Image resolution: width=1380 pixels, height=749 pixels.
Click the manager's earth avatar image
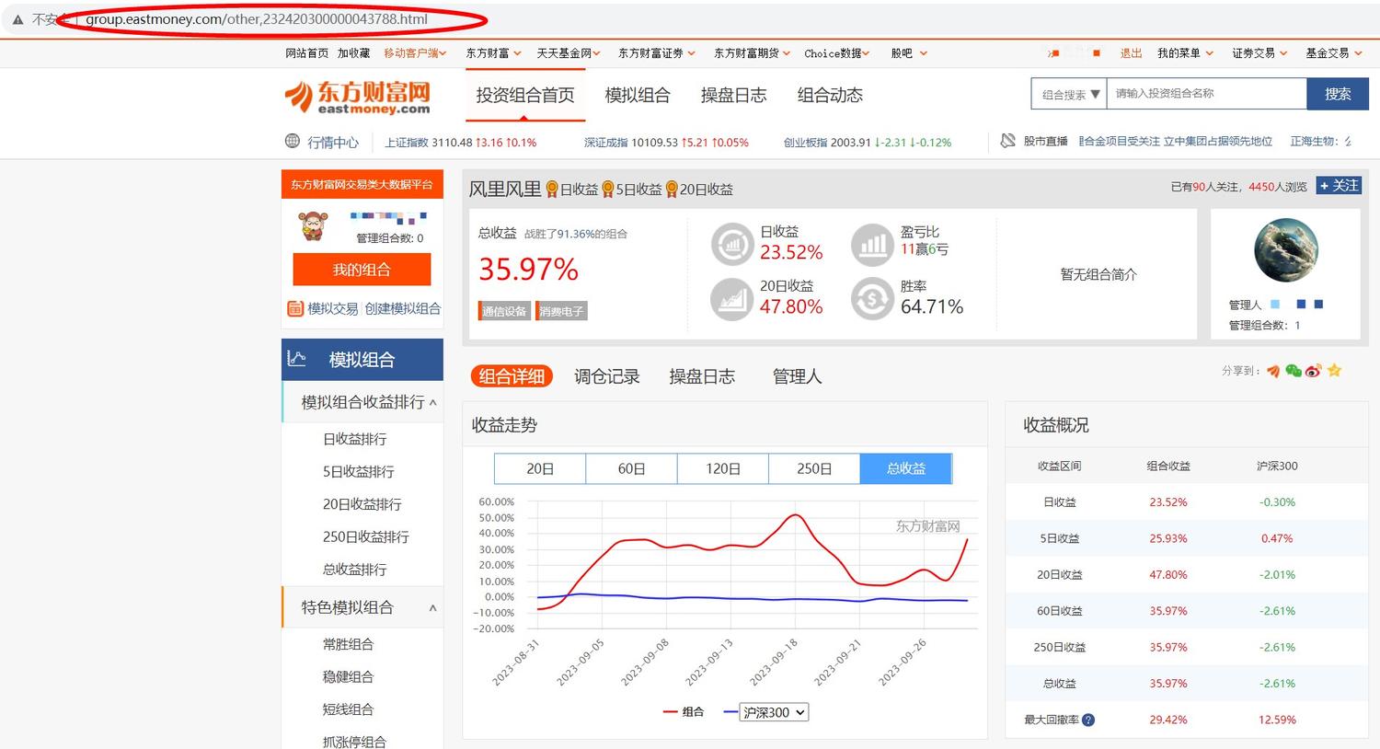tap(1285, 250)
